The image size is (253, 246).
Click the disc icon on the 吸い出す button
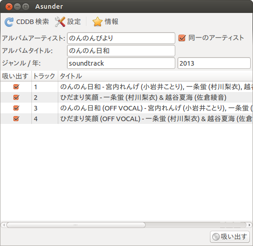click(x=216, y=237)
